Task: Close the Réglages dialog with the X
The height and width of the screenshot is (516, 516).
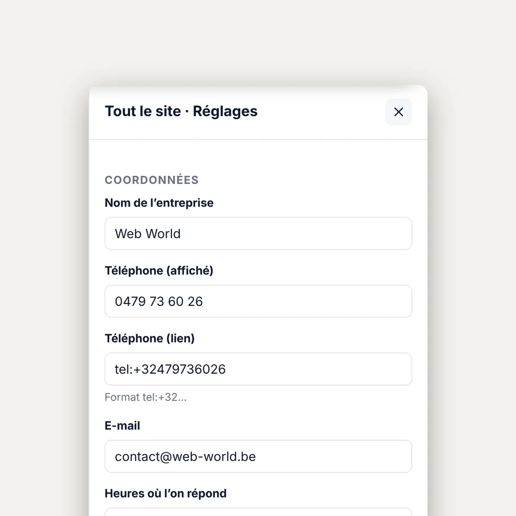Action: pyautogui.click(x=398, y=112)
